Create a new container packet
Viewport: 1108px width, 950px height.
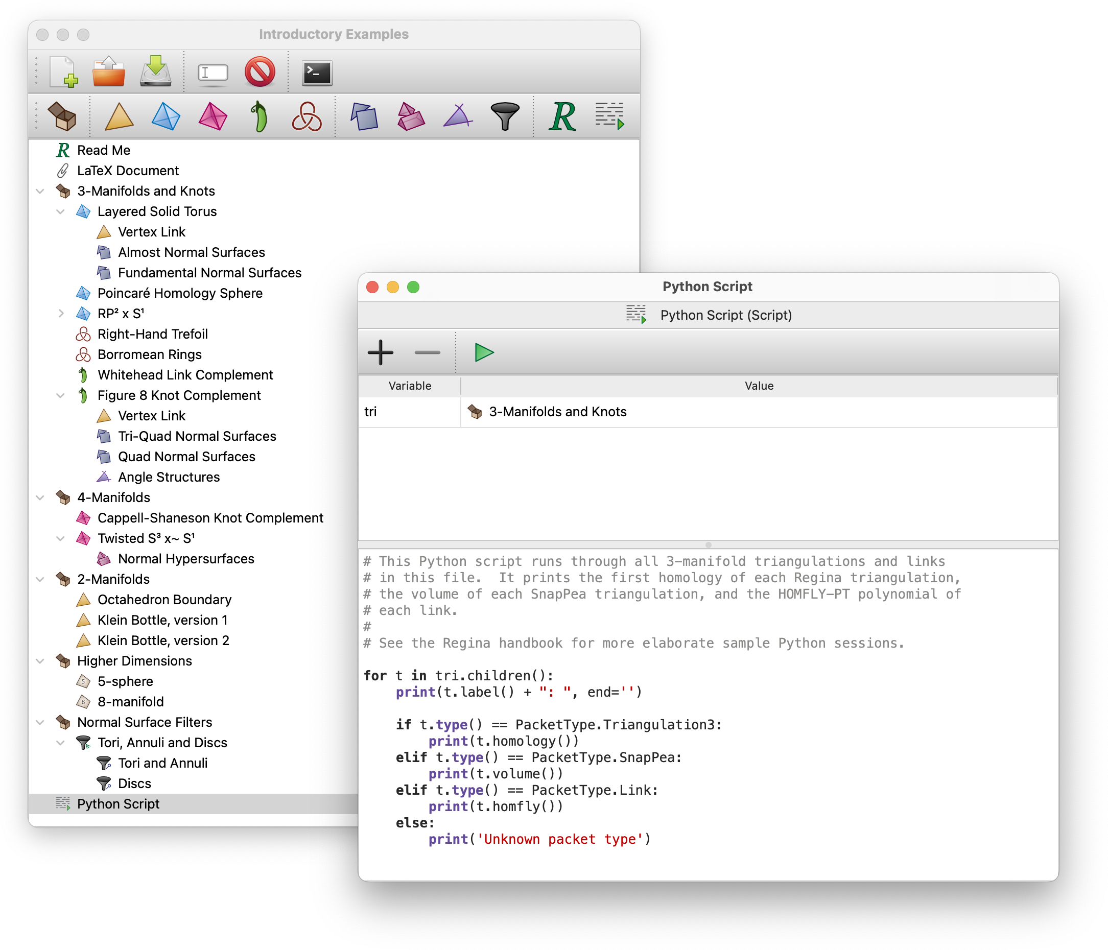(x=62, y=116)
